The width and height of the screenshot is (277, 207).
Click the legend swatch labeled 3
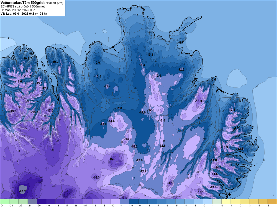click(254, 201)
